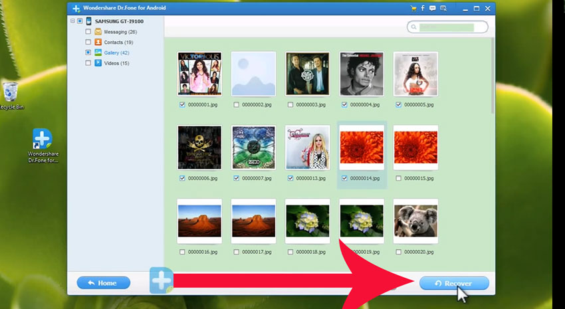Select the desert thumbnail 00000017.jpg
This screenshot has width=565, height=309.
pyautogui.click(x=254, y=221)
